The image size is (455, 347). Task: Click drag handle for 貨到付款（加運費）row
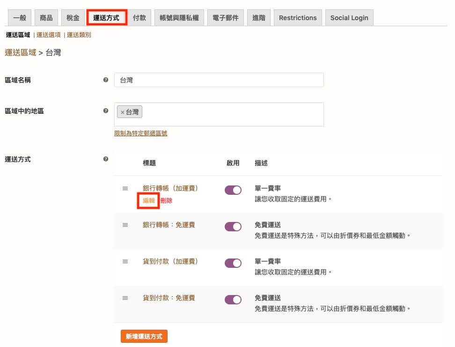125,262
